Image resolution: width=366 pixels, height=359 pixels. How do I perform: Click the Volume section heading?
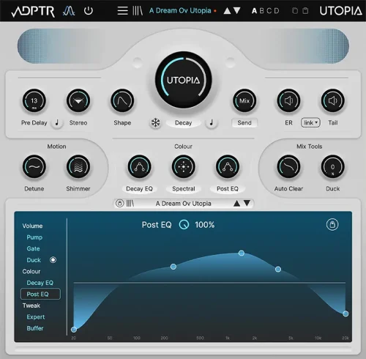(32, 226)
